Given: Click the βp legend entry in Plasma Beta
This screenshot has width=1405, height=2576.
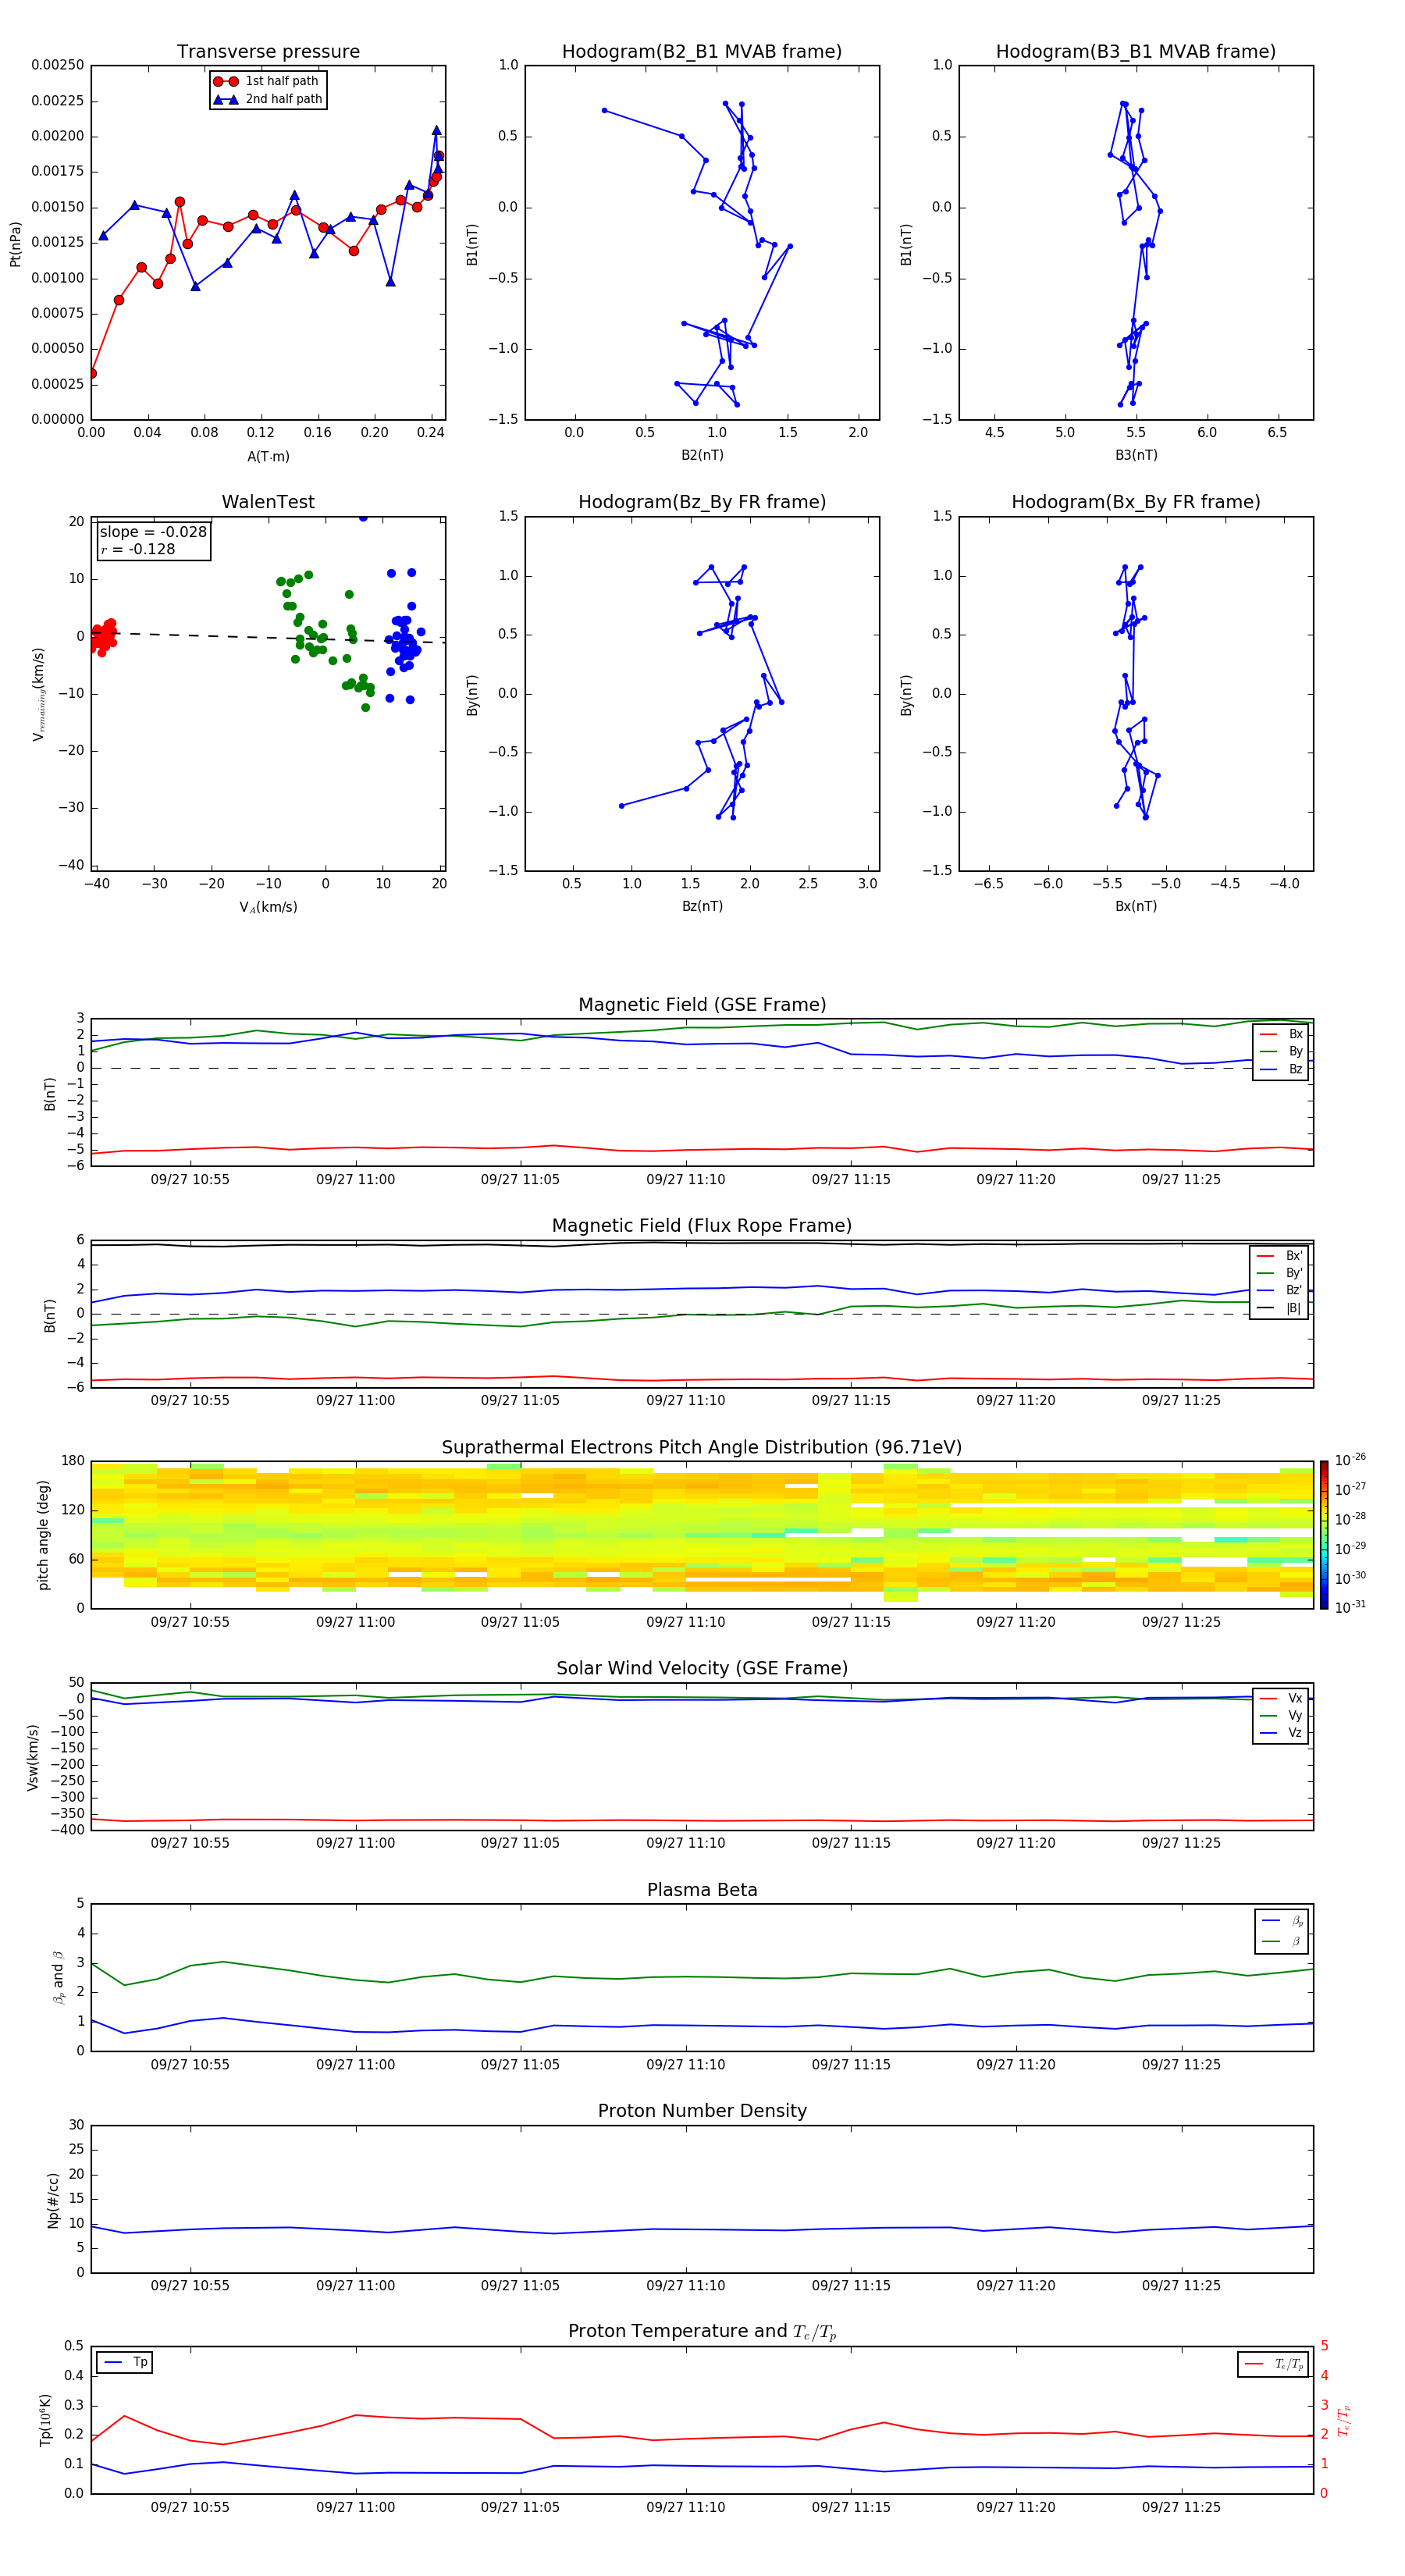Looking at the screenshot, I should 1282,1921.
